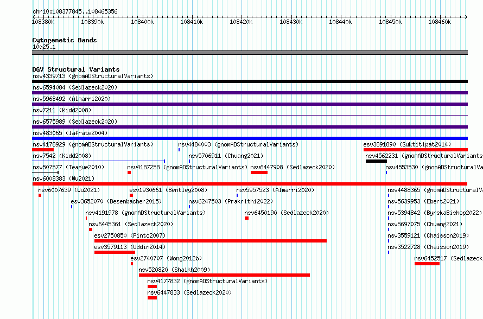Click red bar under nsv6447833
The width and height of the screenshot is (483, 319).
[152, 298]
